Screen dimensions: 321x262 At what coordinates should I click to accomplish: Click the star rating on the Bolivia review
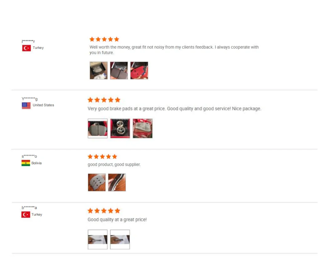point(102,157)
